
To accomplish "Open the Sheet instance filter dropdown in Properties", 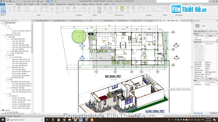I will point(201,31).
